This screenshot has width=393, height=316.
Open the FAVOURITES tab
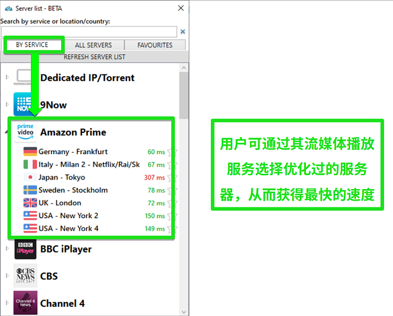[x=155, y=45]
